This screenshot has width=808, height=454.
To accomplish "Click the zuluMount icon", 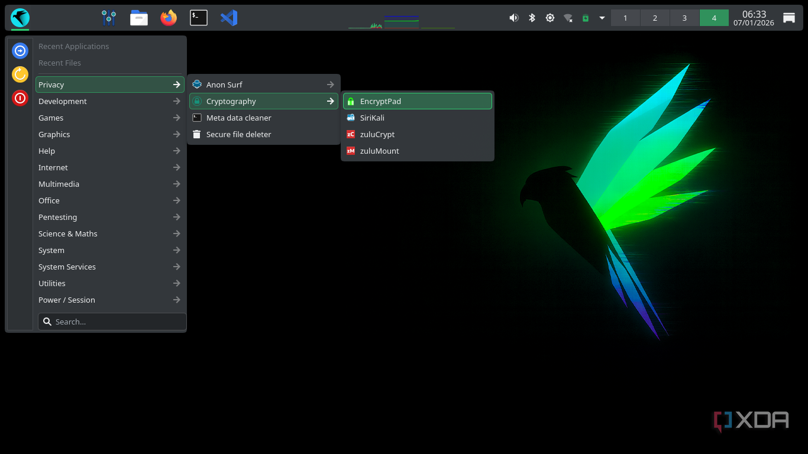I will (351, 151).
